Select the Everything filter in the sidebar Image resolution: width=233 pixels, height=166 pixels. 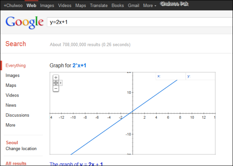(16, 66)
